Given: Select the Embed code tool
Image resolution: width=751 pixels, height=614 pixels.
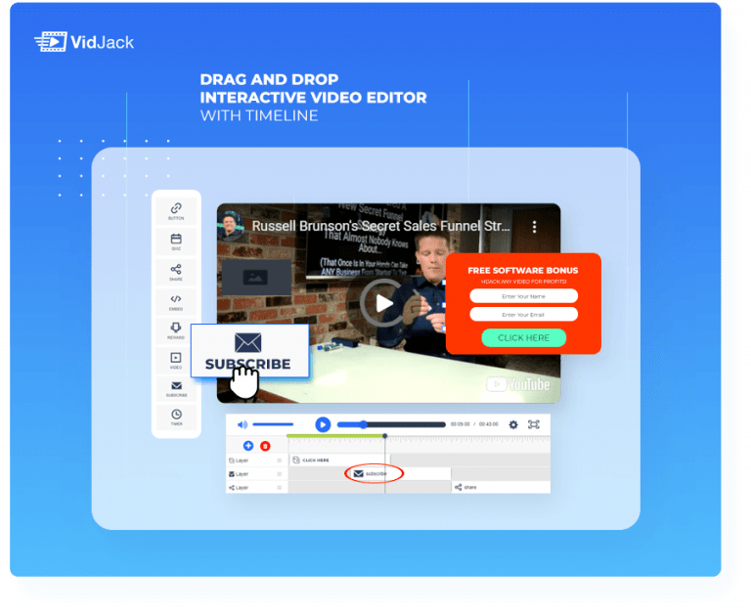Looking at the screenshot, I should pyautogui.click(x=176, y=302).
